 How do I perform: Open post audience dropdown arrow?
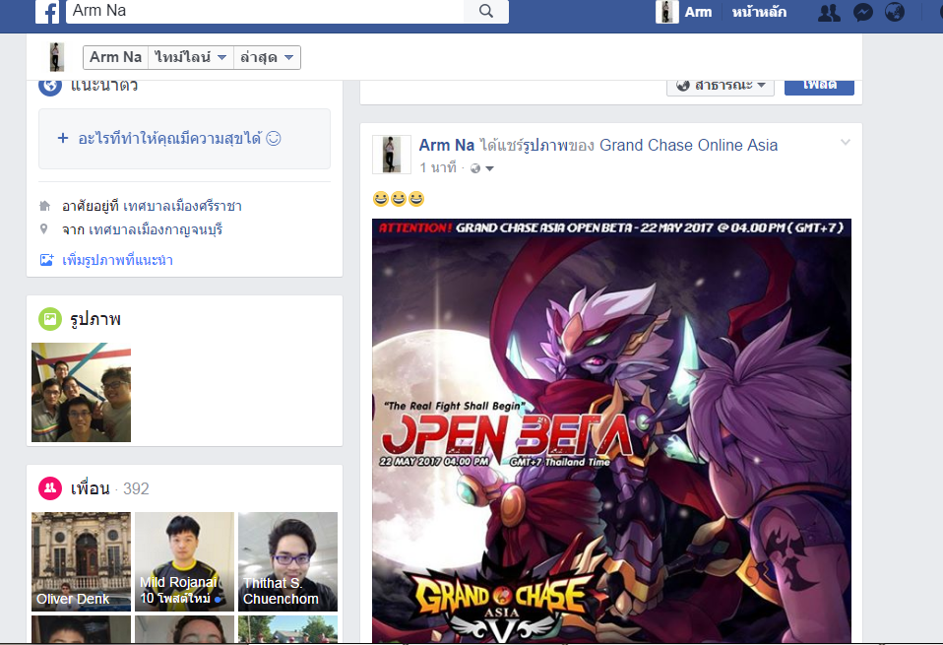(x=489, y=168)
